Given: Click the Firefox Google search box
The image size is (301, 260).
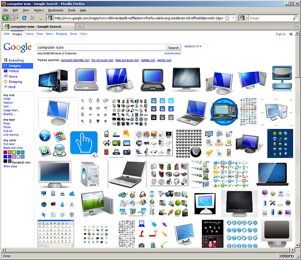Looking at the screenshot, I should 270,18.
